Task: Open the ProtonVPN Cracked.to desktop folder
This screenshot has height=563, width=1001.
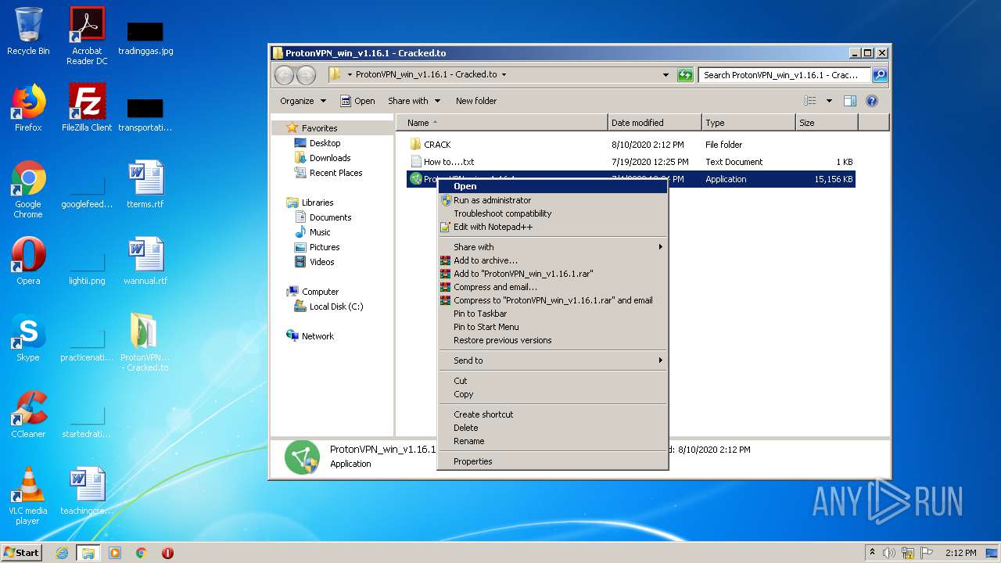Action: coord(145,342)
